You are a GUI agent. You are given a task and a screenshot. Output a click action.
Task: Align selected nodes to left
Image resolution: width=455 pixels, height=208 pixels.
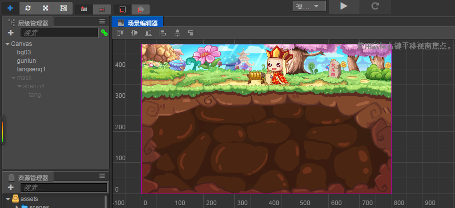click(163, 33)
